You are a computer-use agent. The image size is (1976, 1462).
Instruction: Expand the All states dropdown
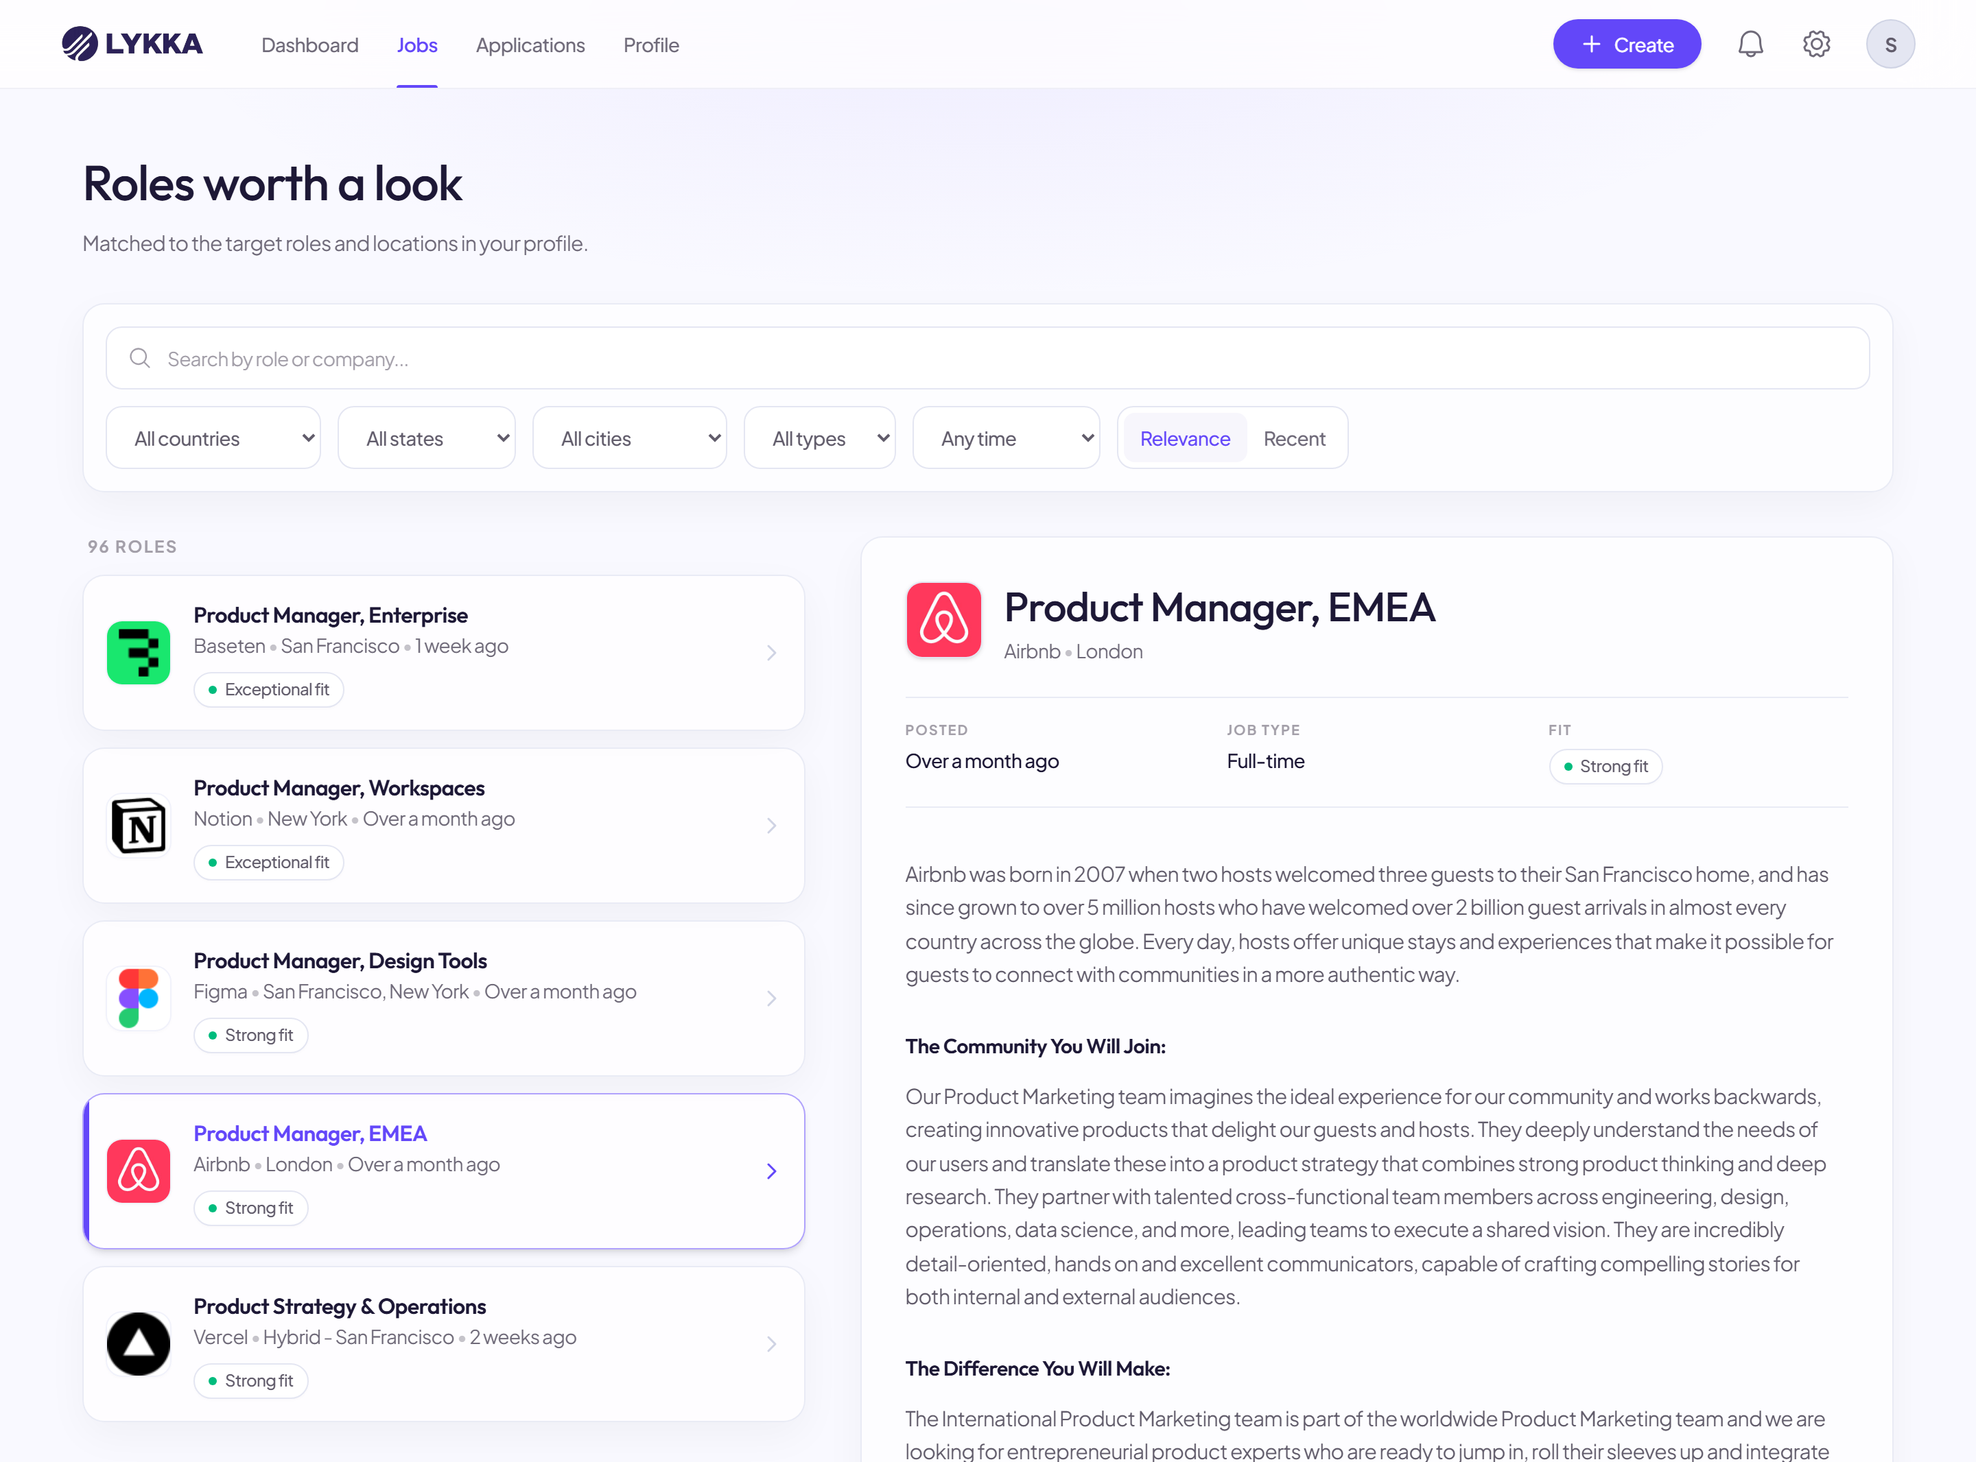point(427,438)
